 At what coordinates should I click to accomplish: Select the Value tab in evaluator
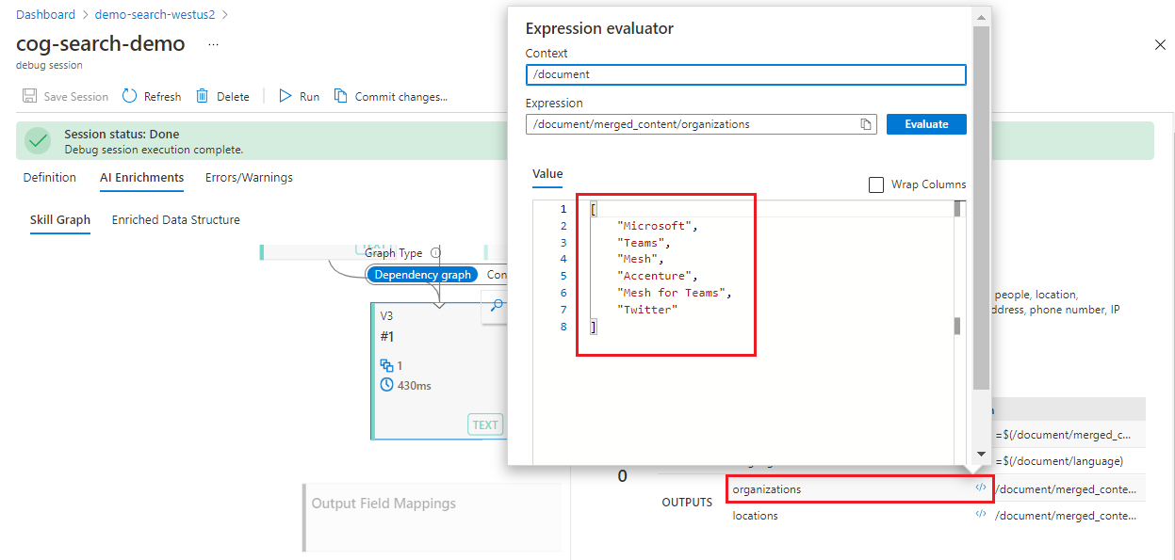[x=547, y=174]
